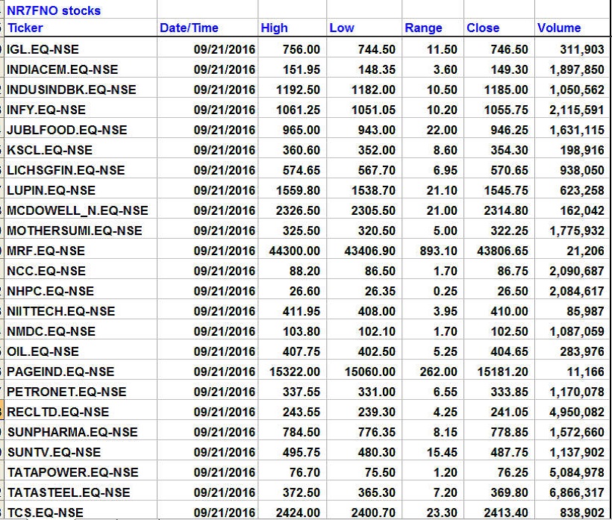Click INFY.EQ-NSE Close value 1055.75
Viewport: 612px width, 520px height.
point(508,110)
